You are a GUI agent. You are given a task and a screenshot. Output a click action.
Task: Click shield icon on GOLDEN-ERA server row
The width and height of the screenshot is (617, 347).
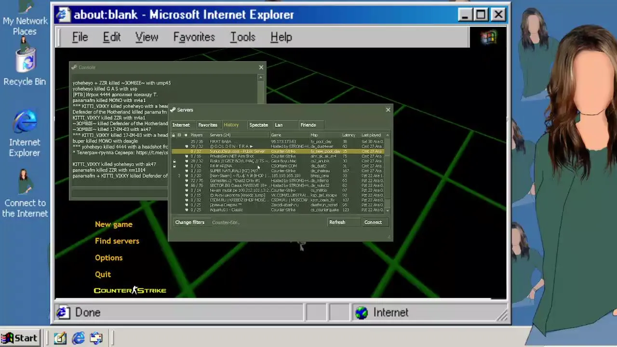click(x=186, y=147)
